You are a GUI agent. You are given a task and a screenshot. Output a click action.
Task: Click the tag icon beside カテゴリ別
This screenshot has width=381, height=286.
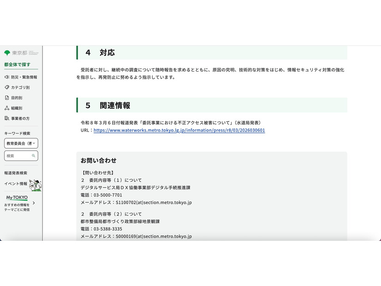(x=6, y=87)
